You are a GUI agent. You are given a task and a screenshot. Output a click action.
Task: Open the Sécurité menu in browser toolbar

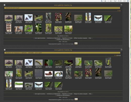tap(120, 1)
